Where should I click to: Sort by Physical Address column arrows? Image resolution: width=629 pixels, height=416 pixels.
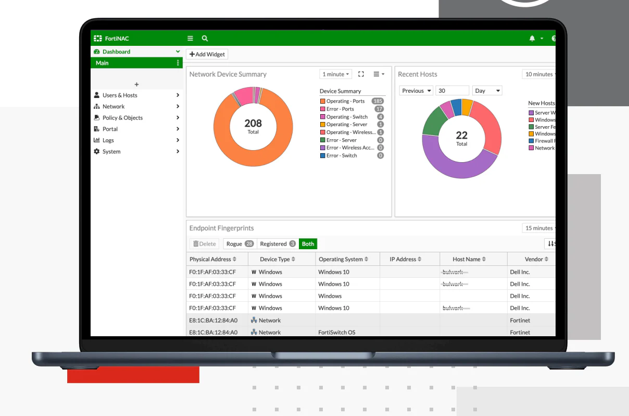pyautogui.click(x=234, y=259)
